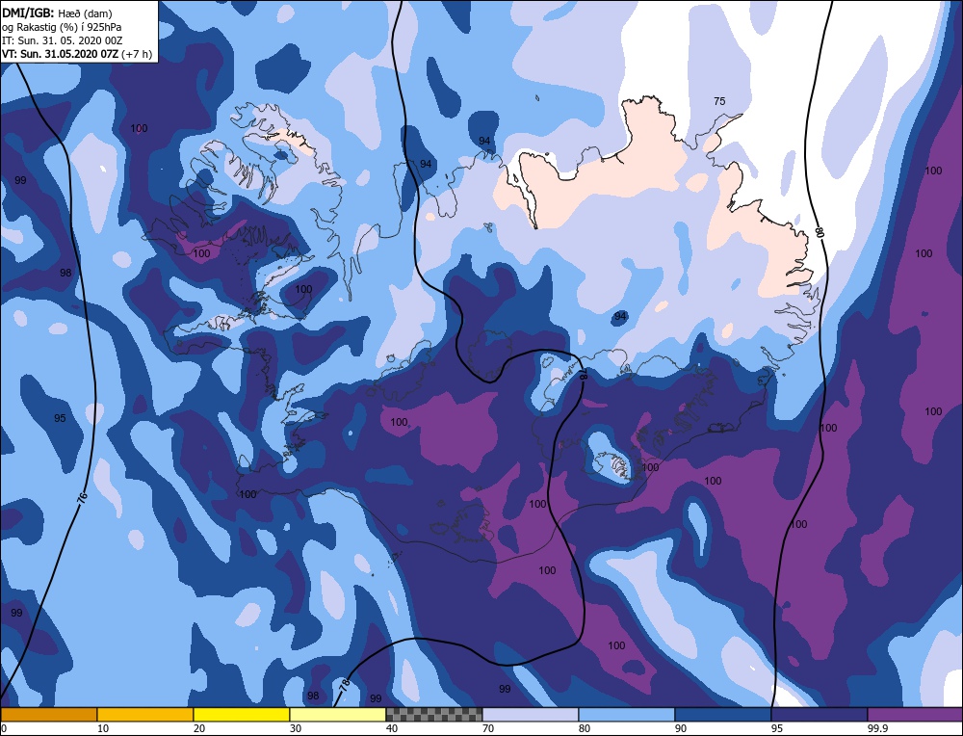Click the orange 10–20 legend swatch
The height and width of the screenshot is (736, 963).
tap(145, 714)
